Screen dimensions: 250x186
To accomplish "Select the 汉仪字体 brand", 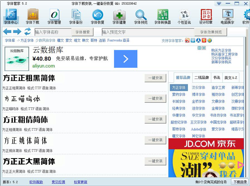I will click(x=198, y=87).
